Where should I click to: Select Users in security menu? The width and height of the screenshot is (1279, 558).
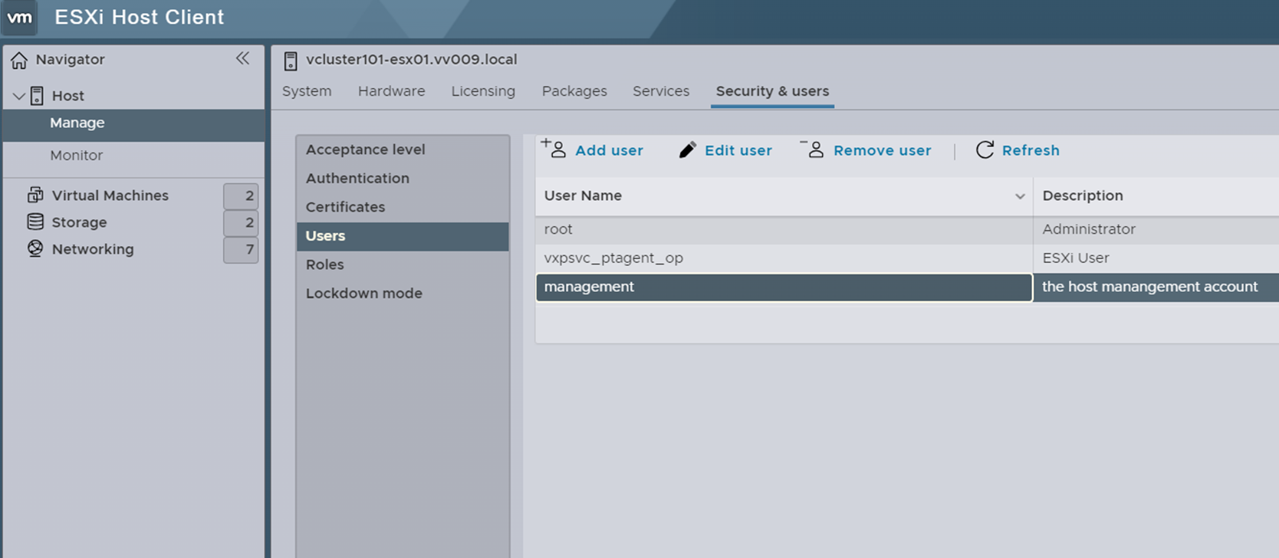click(403, 236)
